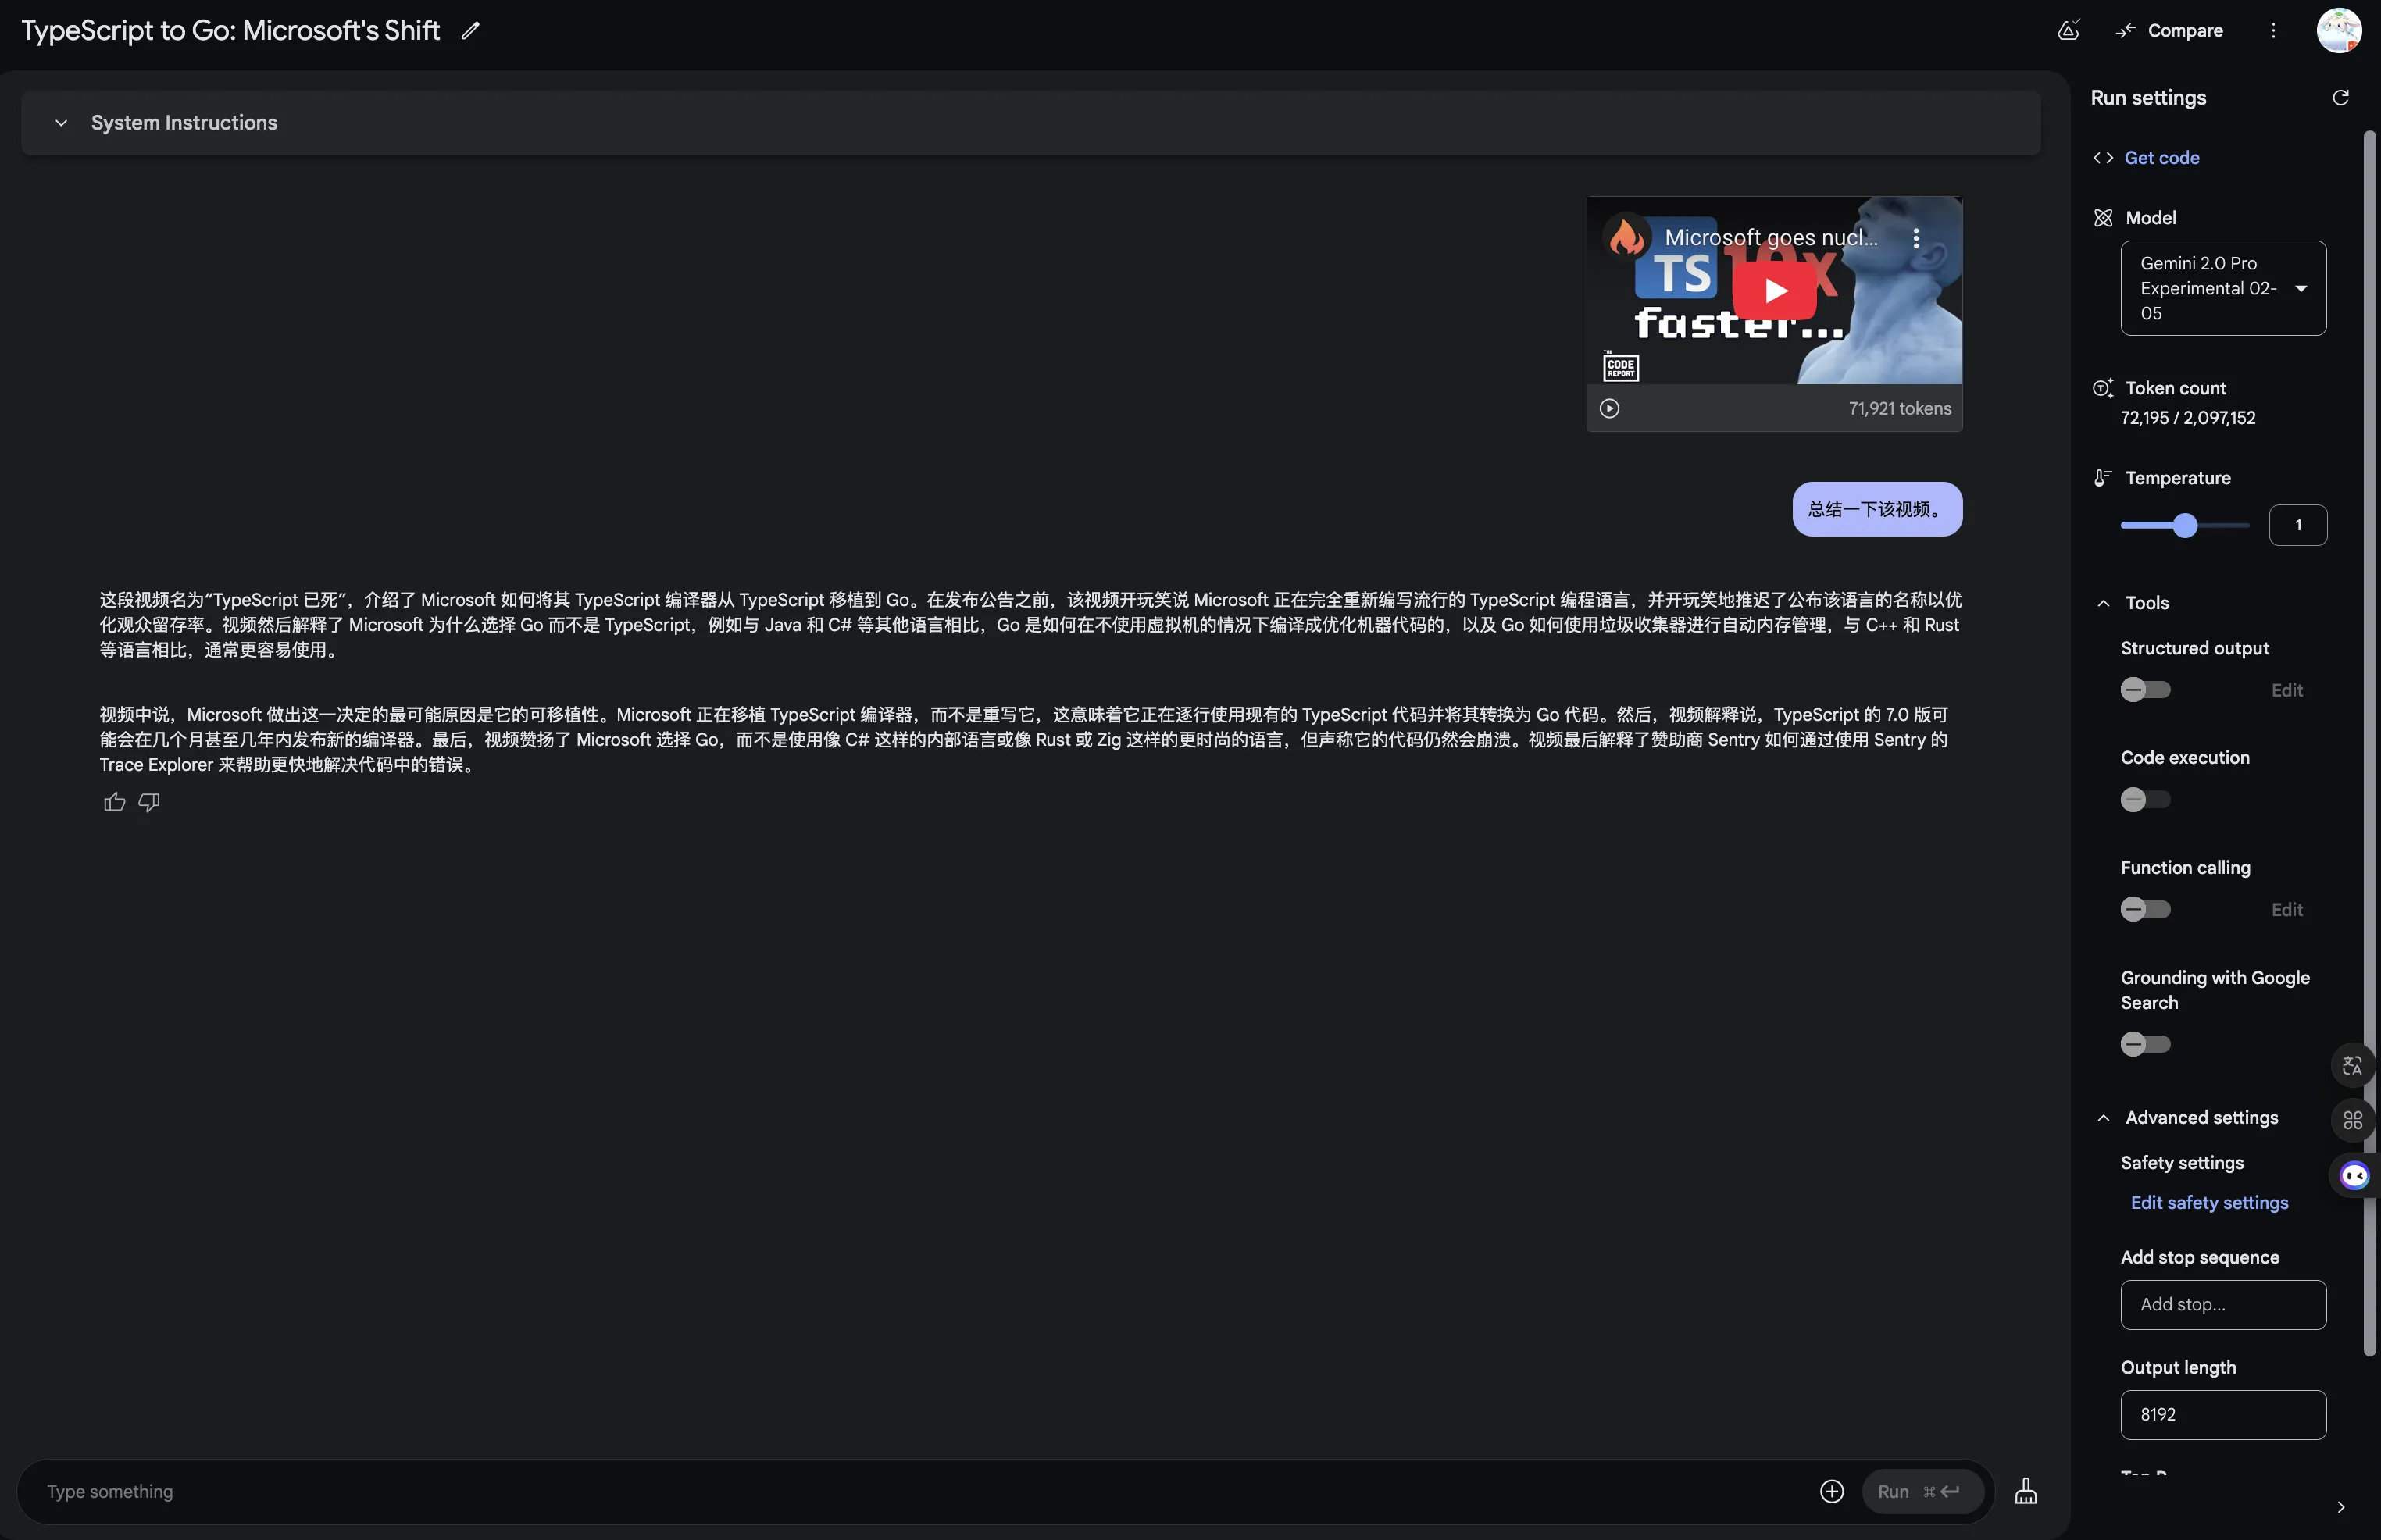Collapse the Tools section
This screenshot has width=2381, height=1540.
pos(2103,603)
